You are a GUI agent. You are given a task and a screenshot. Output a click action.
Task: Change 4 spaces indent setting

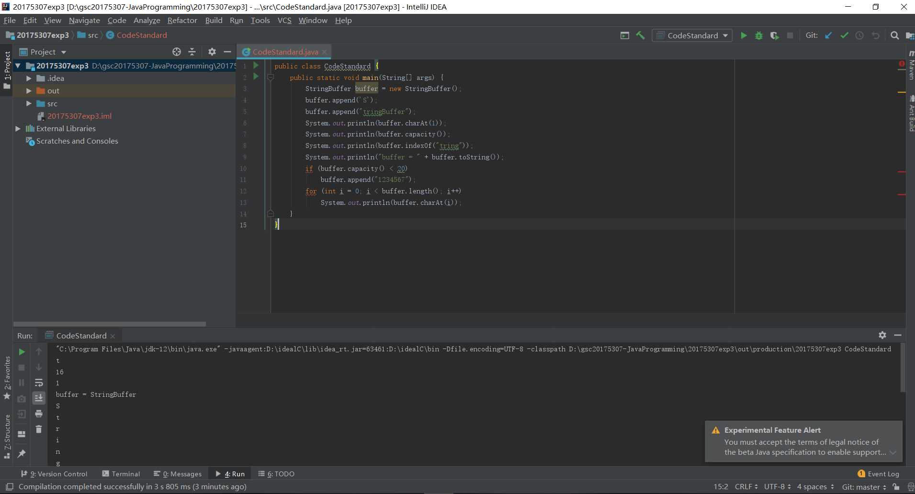[x=815, y=487]
